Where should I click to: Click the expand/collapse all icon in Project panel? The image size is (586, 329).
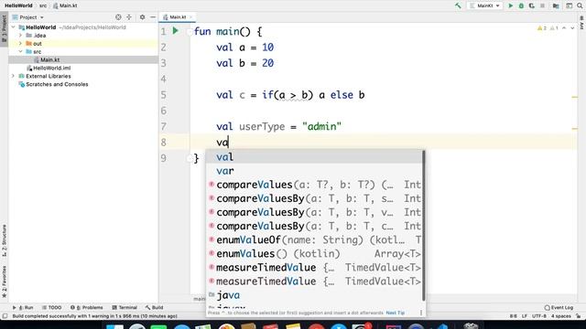pyautogui.click(x=129, y=17)
